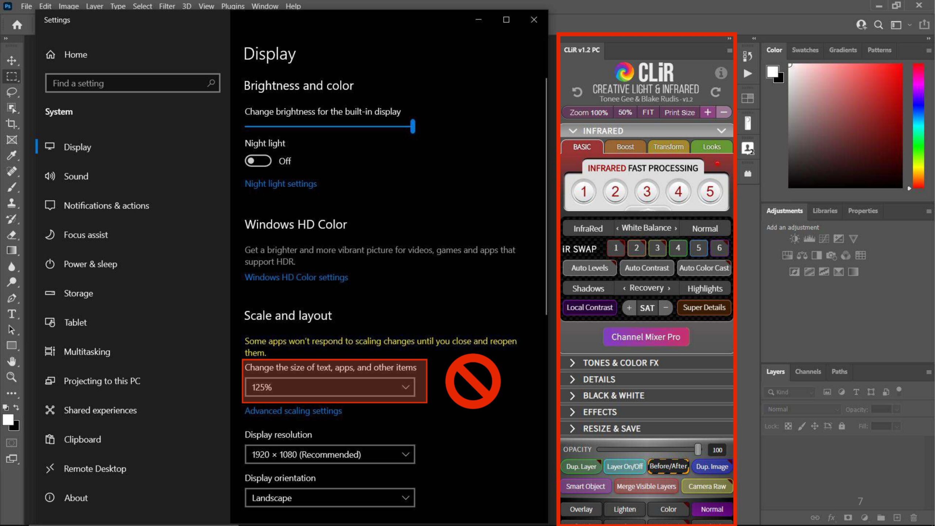Expand the RESIZE & SAVE section
Screen dimensions: 935x526
point(646,428)
